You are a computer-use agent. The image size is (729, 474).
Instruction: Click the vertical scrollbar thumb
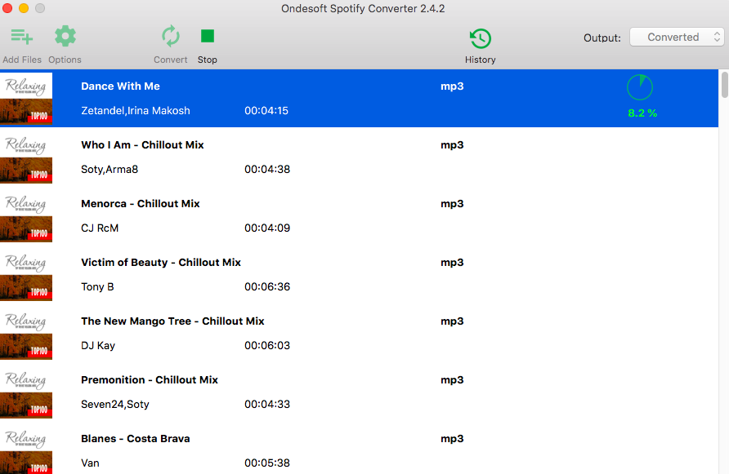click(x=724, y=85)
